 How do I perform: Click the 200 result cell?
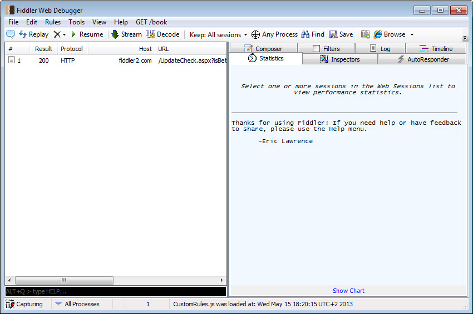pos(44,60)
